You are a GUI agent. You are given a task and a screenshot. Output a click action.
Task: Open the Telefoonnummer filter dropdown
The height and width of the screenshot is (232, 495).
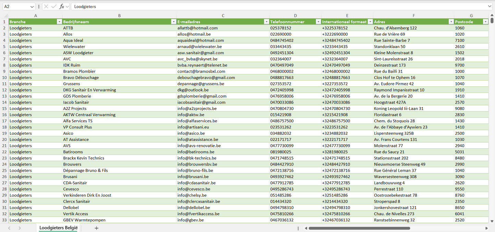[318, 22]
